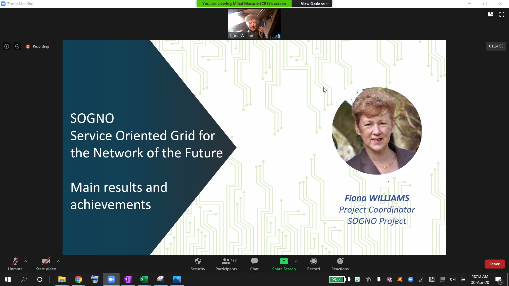Click the microphone tray icon

coord(379,279)
